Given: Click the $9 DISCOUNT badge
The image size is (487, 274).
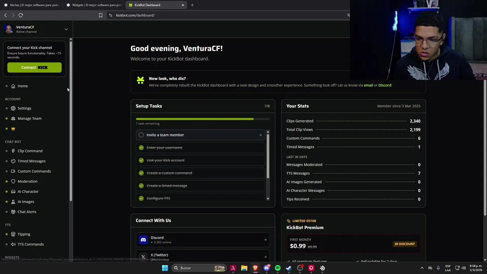Looking at the screenshot, I should point(404,244).
